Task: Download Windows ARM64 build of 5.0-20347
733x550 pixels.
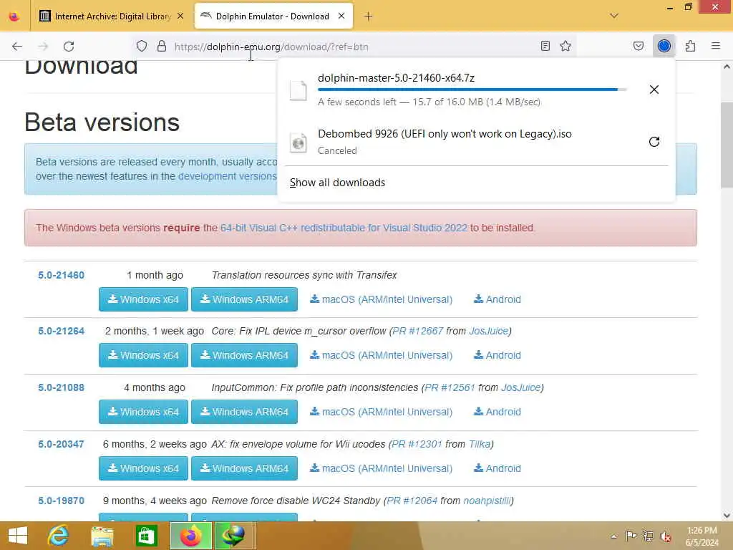Action: click(x=245, y=468)
